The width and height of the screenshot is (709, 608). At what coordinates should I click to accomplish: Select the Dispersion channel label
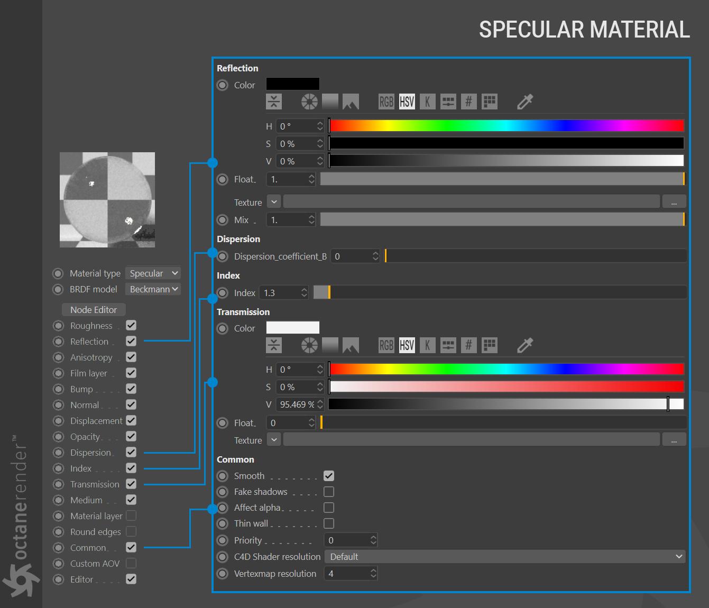(90, 453)
